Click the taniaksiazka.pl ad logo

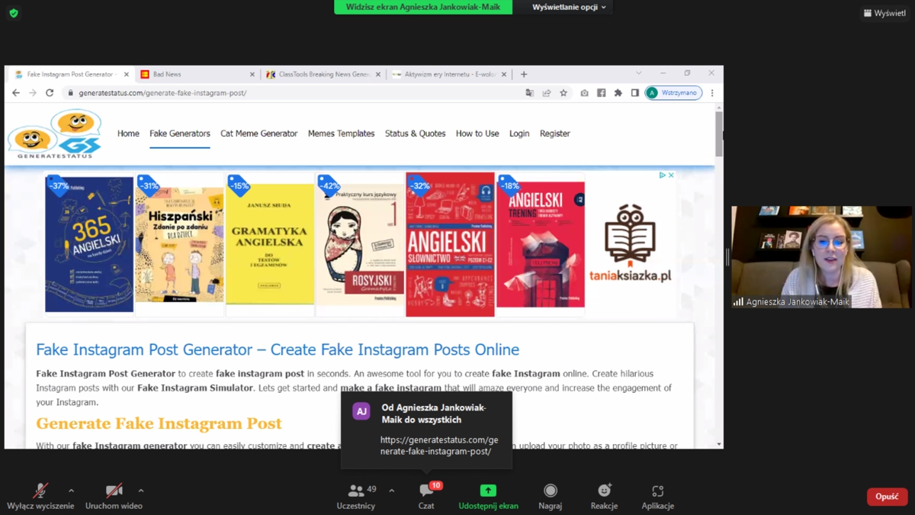click(x=630, y=243)
